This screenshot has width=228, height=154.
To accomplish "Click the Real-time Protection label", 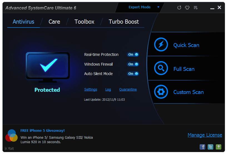I will pyautogui.click(x=101, y=54).
